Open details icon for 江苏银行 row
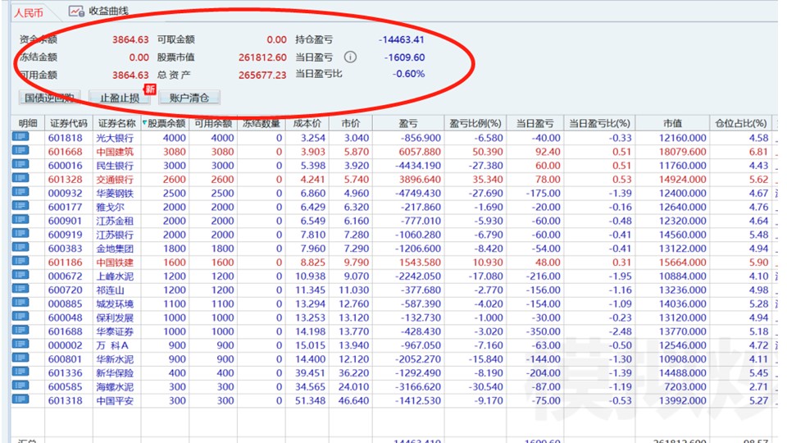The width and height of the screenshot is (787, 443). 20,233
